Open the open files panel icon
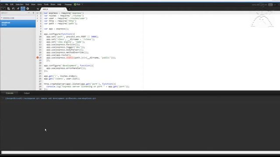 [x=14, y=9]
